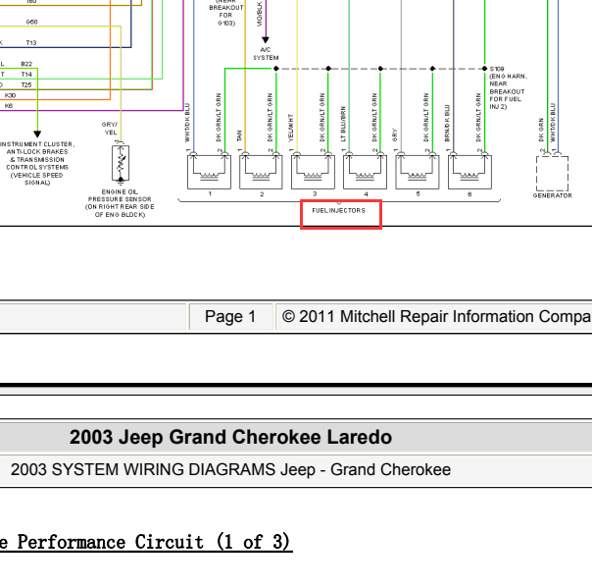Click the Page 1 footer cell
The width and height of the screenshot is (592, 588).
point(230,316)
